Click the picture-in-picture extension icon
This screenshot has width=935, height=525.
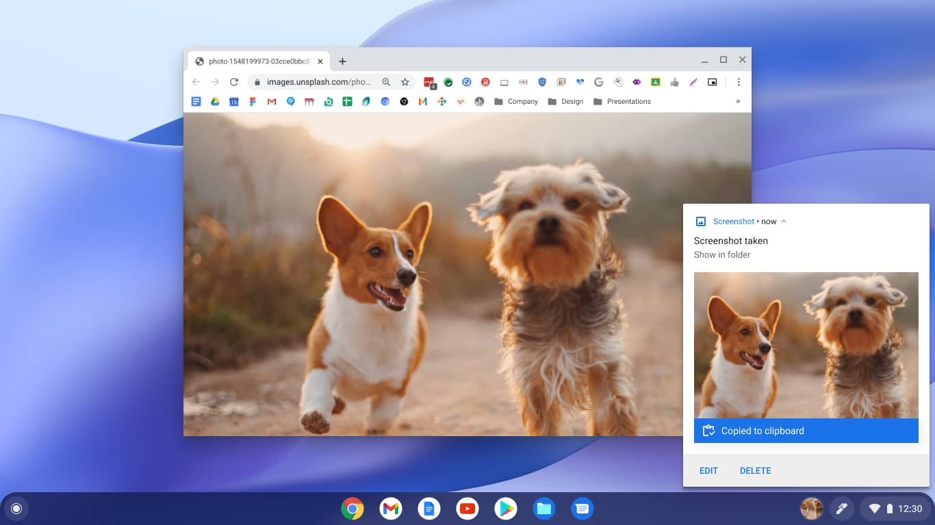click(712, 82)
